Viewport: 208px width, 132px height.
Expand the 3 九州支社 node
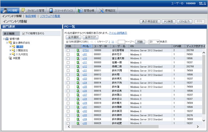[x=10, y=54]
